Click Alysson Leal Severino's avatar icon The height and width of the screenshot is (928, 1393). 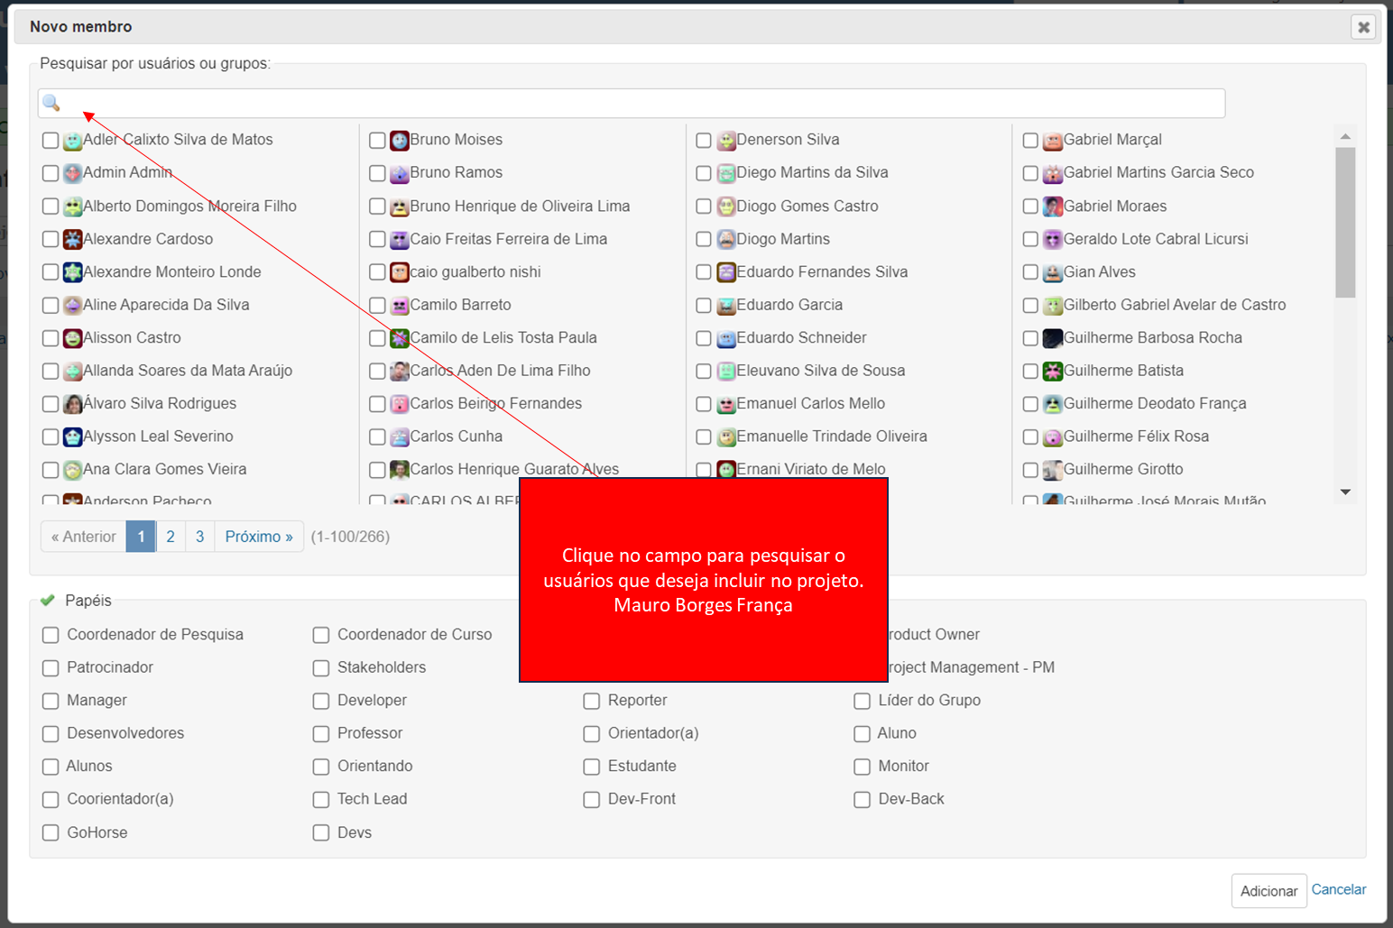pyautogui.click(x=73, y=437)
